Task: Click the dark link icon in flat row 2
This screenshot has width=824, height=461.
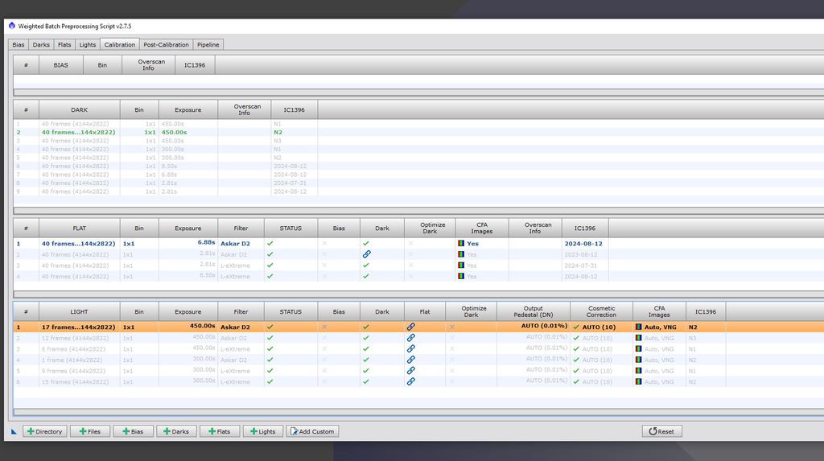Action: click(366, 254)
